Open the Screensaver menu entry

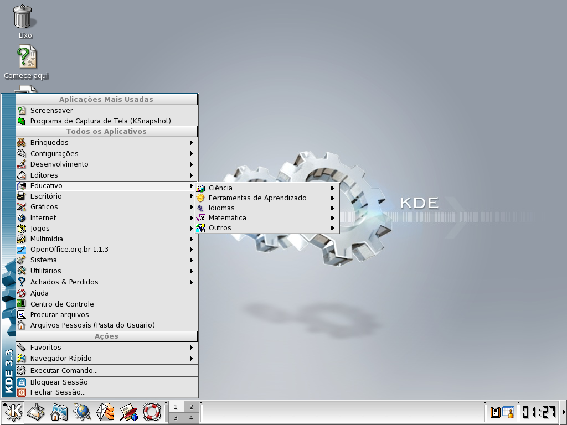pos(107,110)
